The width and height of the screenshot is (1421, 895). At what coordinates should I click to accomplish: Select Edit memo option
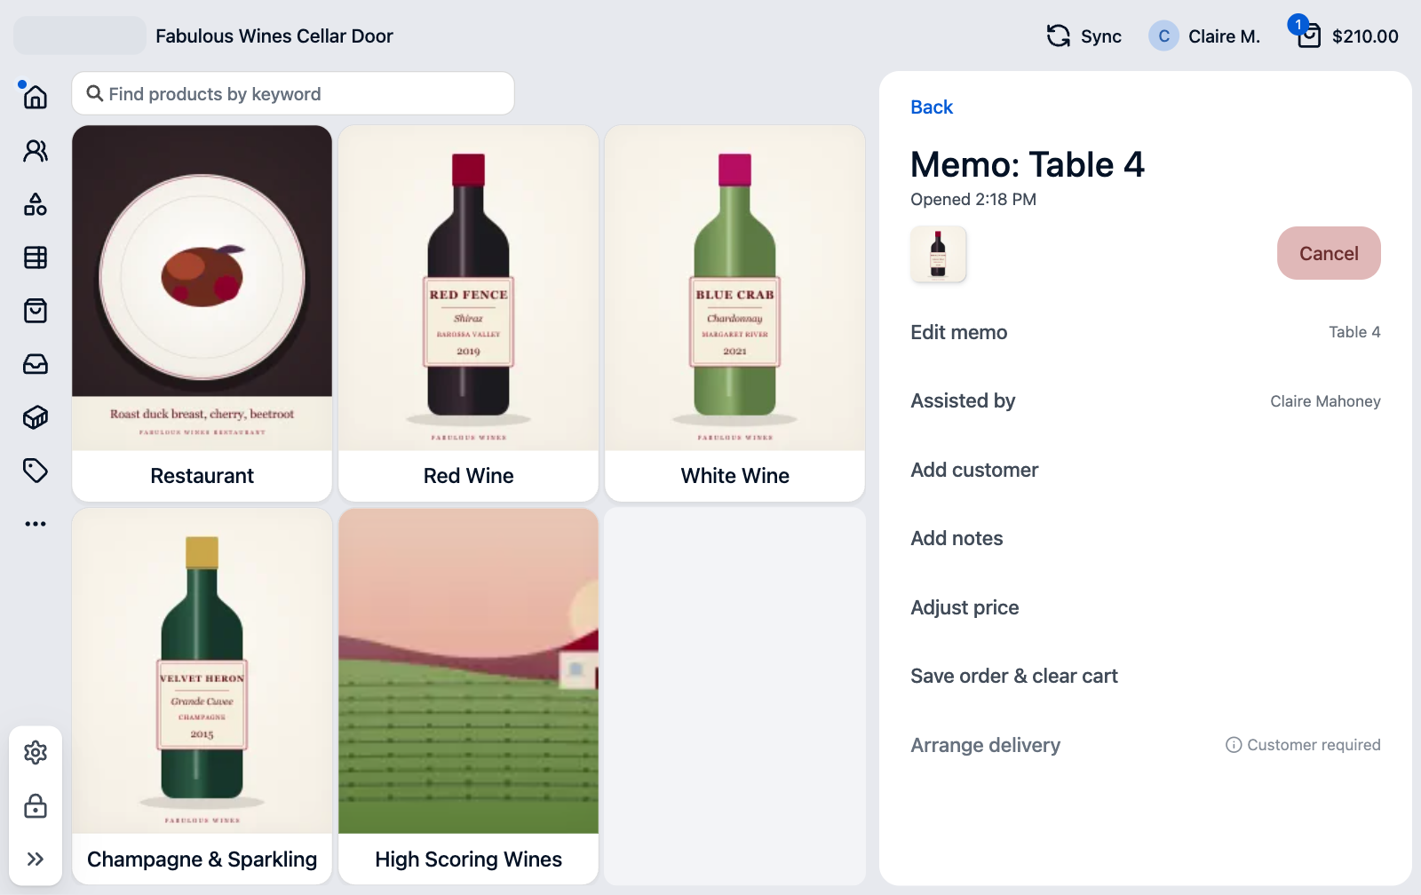click(x=1146, y=332)
